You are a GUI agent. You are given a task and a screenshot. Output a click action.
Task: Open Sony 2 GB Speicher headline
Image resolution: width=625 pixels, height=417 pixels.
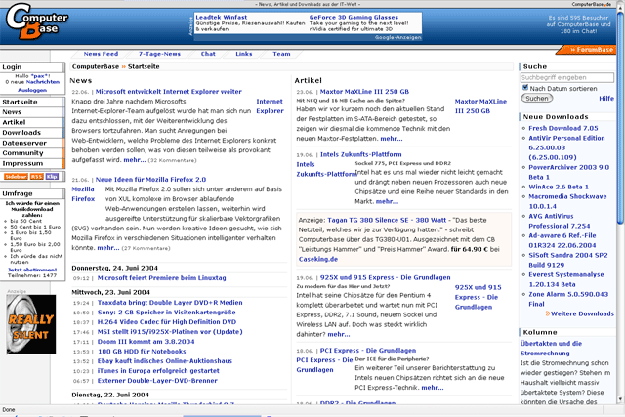coord(167,313)
